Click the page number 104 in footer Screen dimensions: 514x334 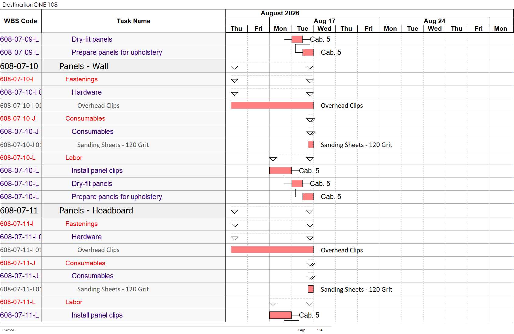click(320, 330)
